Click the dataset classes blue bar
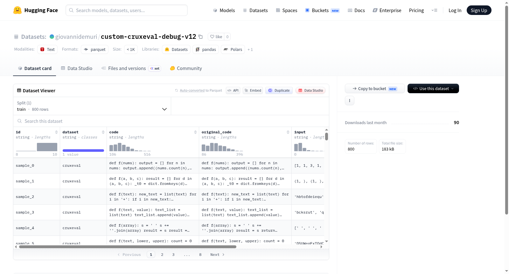509x274 pixels. (x=83, y=151)
